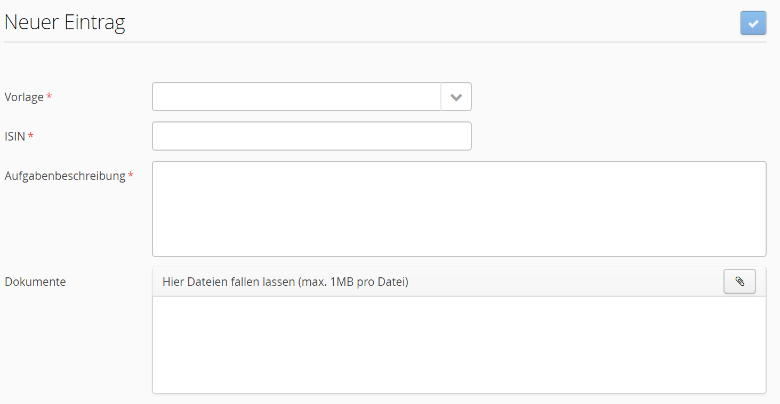Click the separator left of Vorlage chevron

pyautogui.click(x=441, y=97)
